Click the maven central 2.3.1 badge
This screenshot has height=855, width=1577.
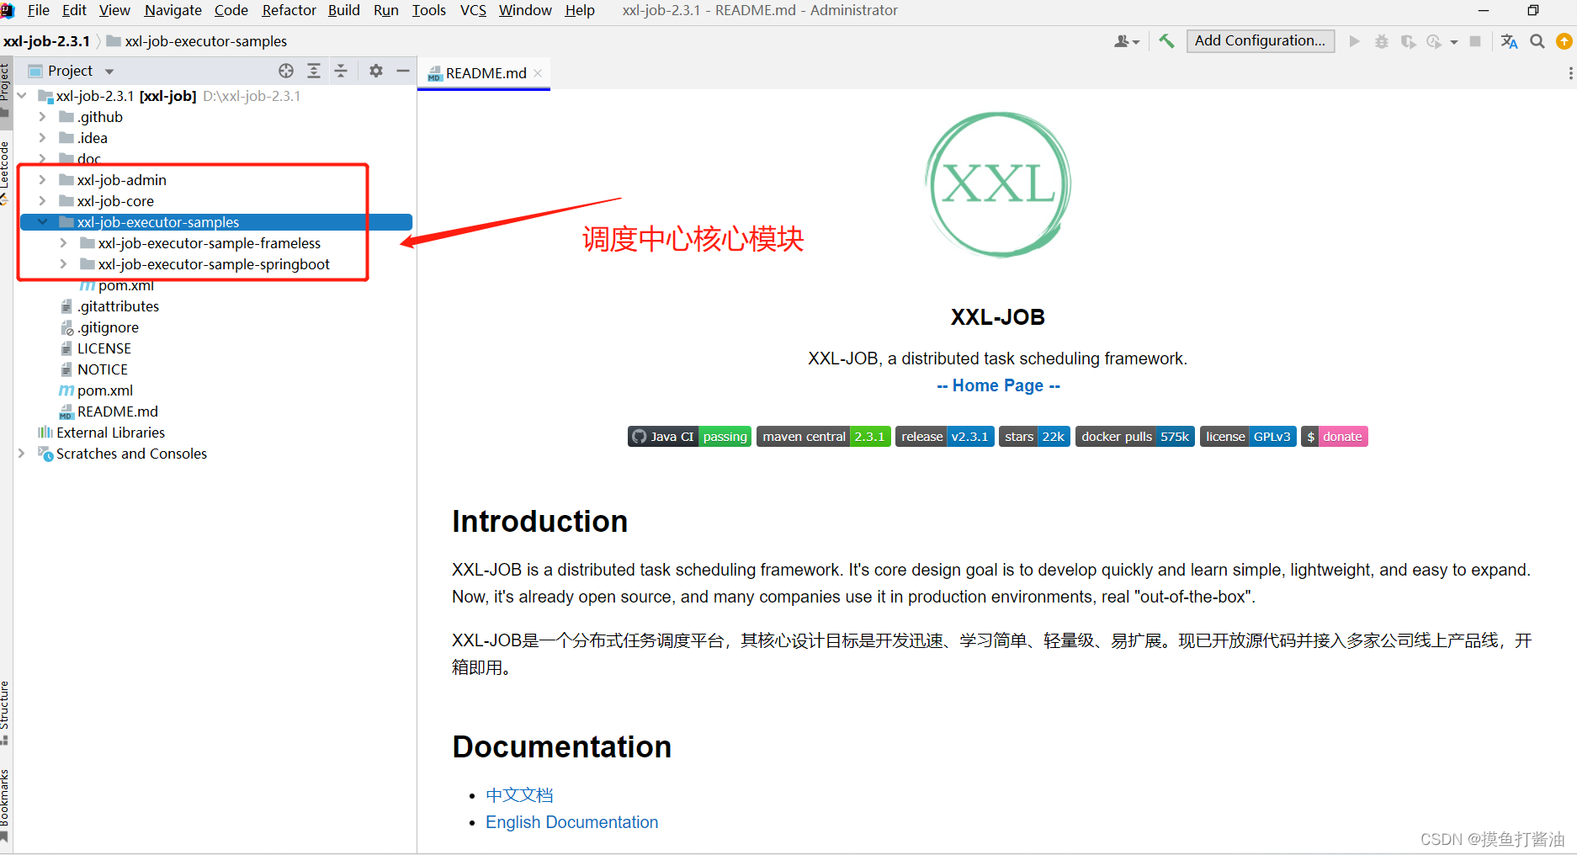823,437
